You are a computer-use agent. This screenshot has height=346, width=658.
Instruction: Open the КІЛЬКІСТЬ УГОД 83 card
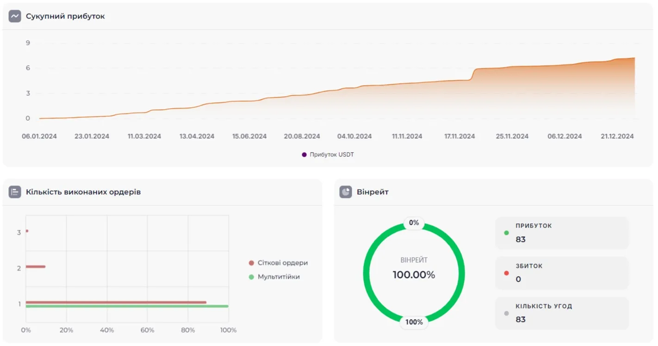(562, 313)
